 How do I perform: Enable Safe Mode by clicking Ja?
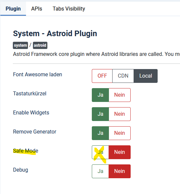pos(100,152)
